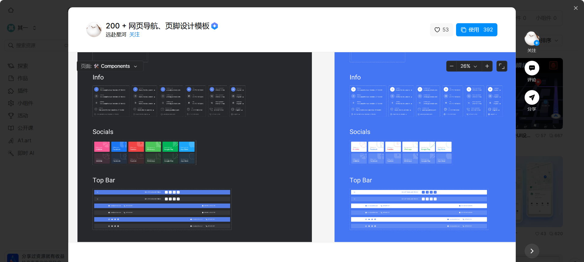Go to the next resource with the arrow button
The image size is (584, 262).
(x=532, y=251)
